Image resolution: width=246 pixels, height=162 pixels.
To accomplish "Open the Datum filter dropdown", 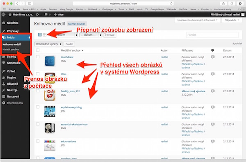I will [91, 35].
